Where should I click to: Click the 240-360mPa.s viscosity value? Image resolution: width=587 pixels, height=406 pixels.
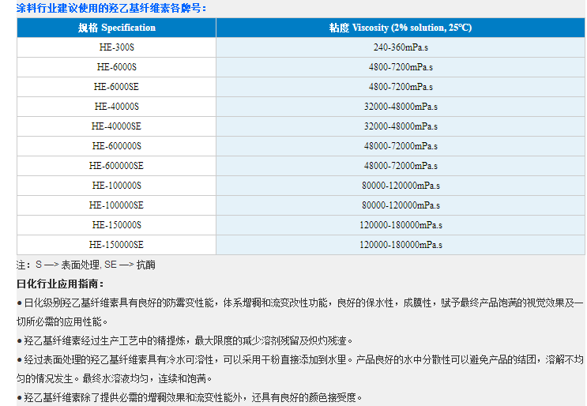coord(401,47)
